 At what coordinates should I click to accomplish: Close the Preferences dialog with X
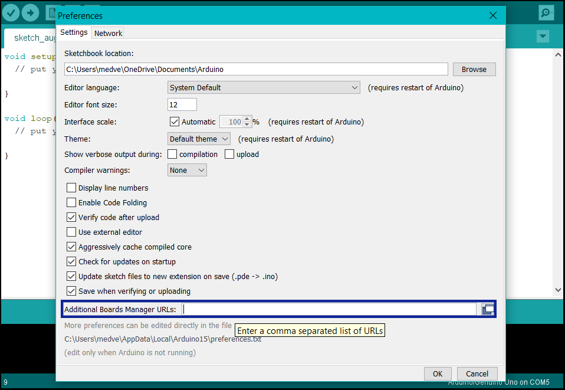coord(493,15)
